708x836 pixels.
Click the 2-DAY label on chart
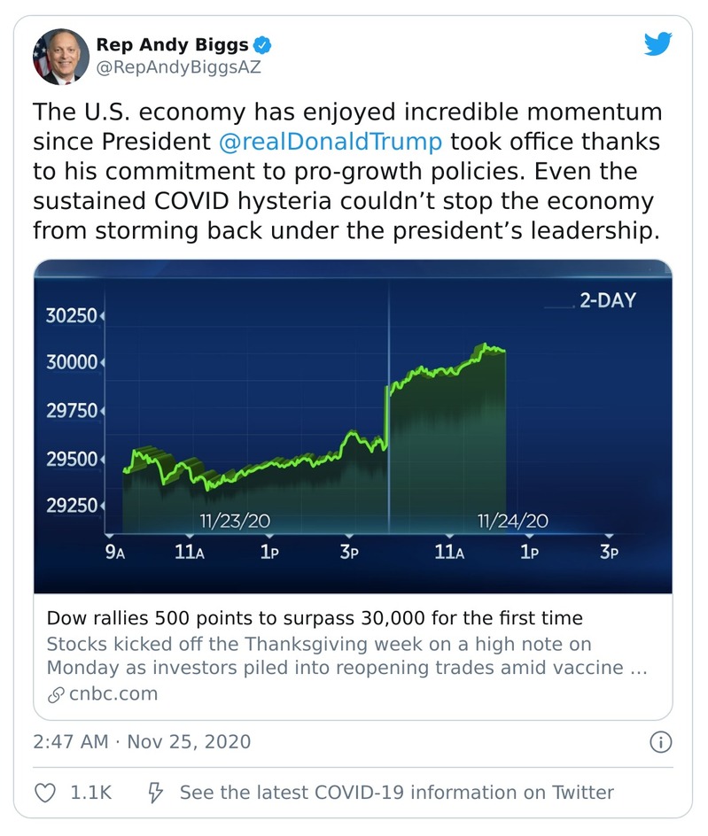click(607, 300)
